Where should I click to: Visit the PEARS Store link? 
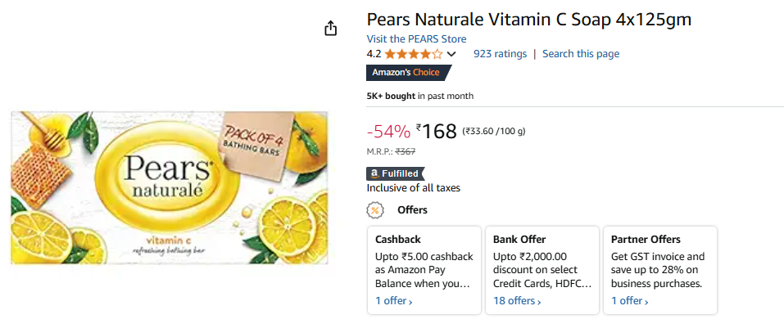click(x=416, y=39)
